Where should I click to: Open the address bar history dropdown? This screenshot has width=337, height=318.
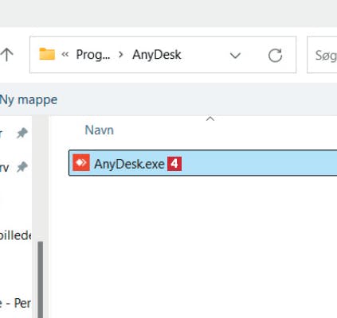tap(235, 56)
